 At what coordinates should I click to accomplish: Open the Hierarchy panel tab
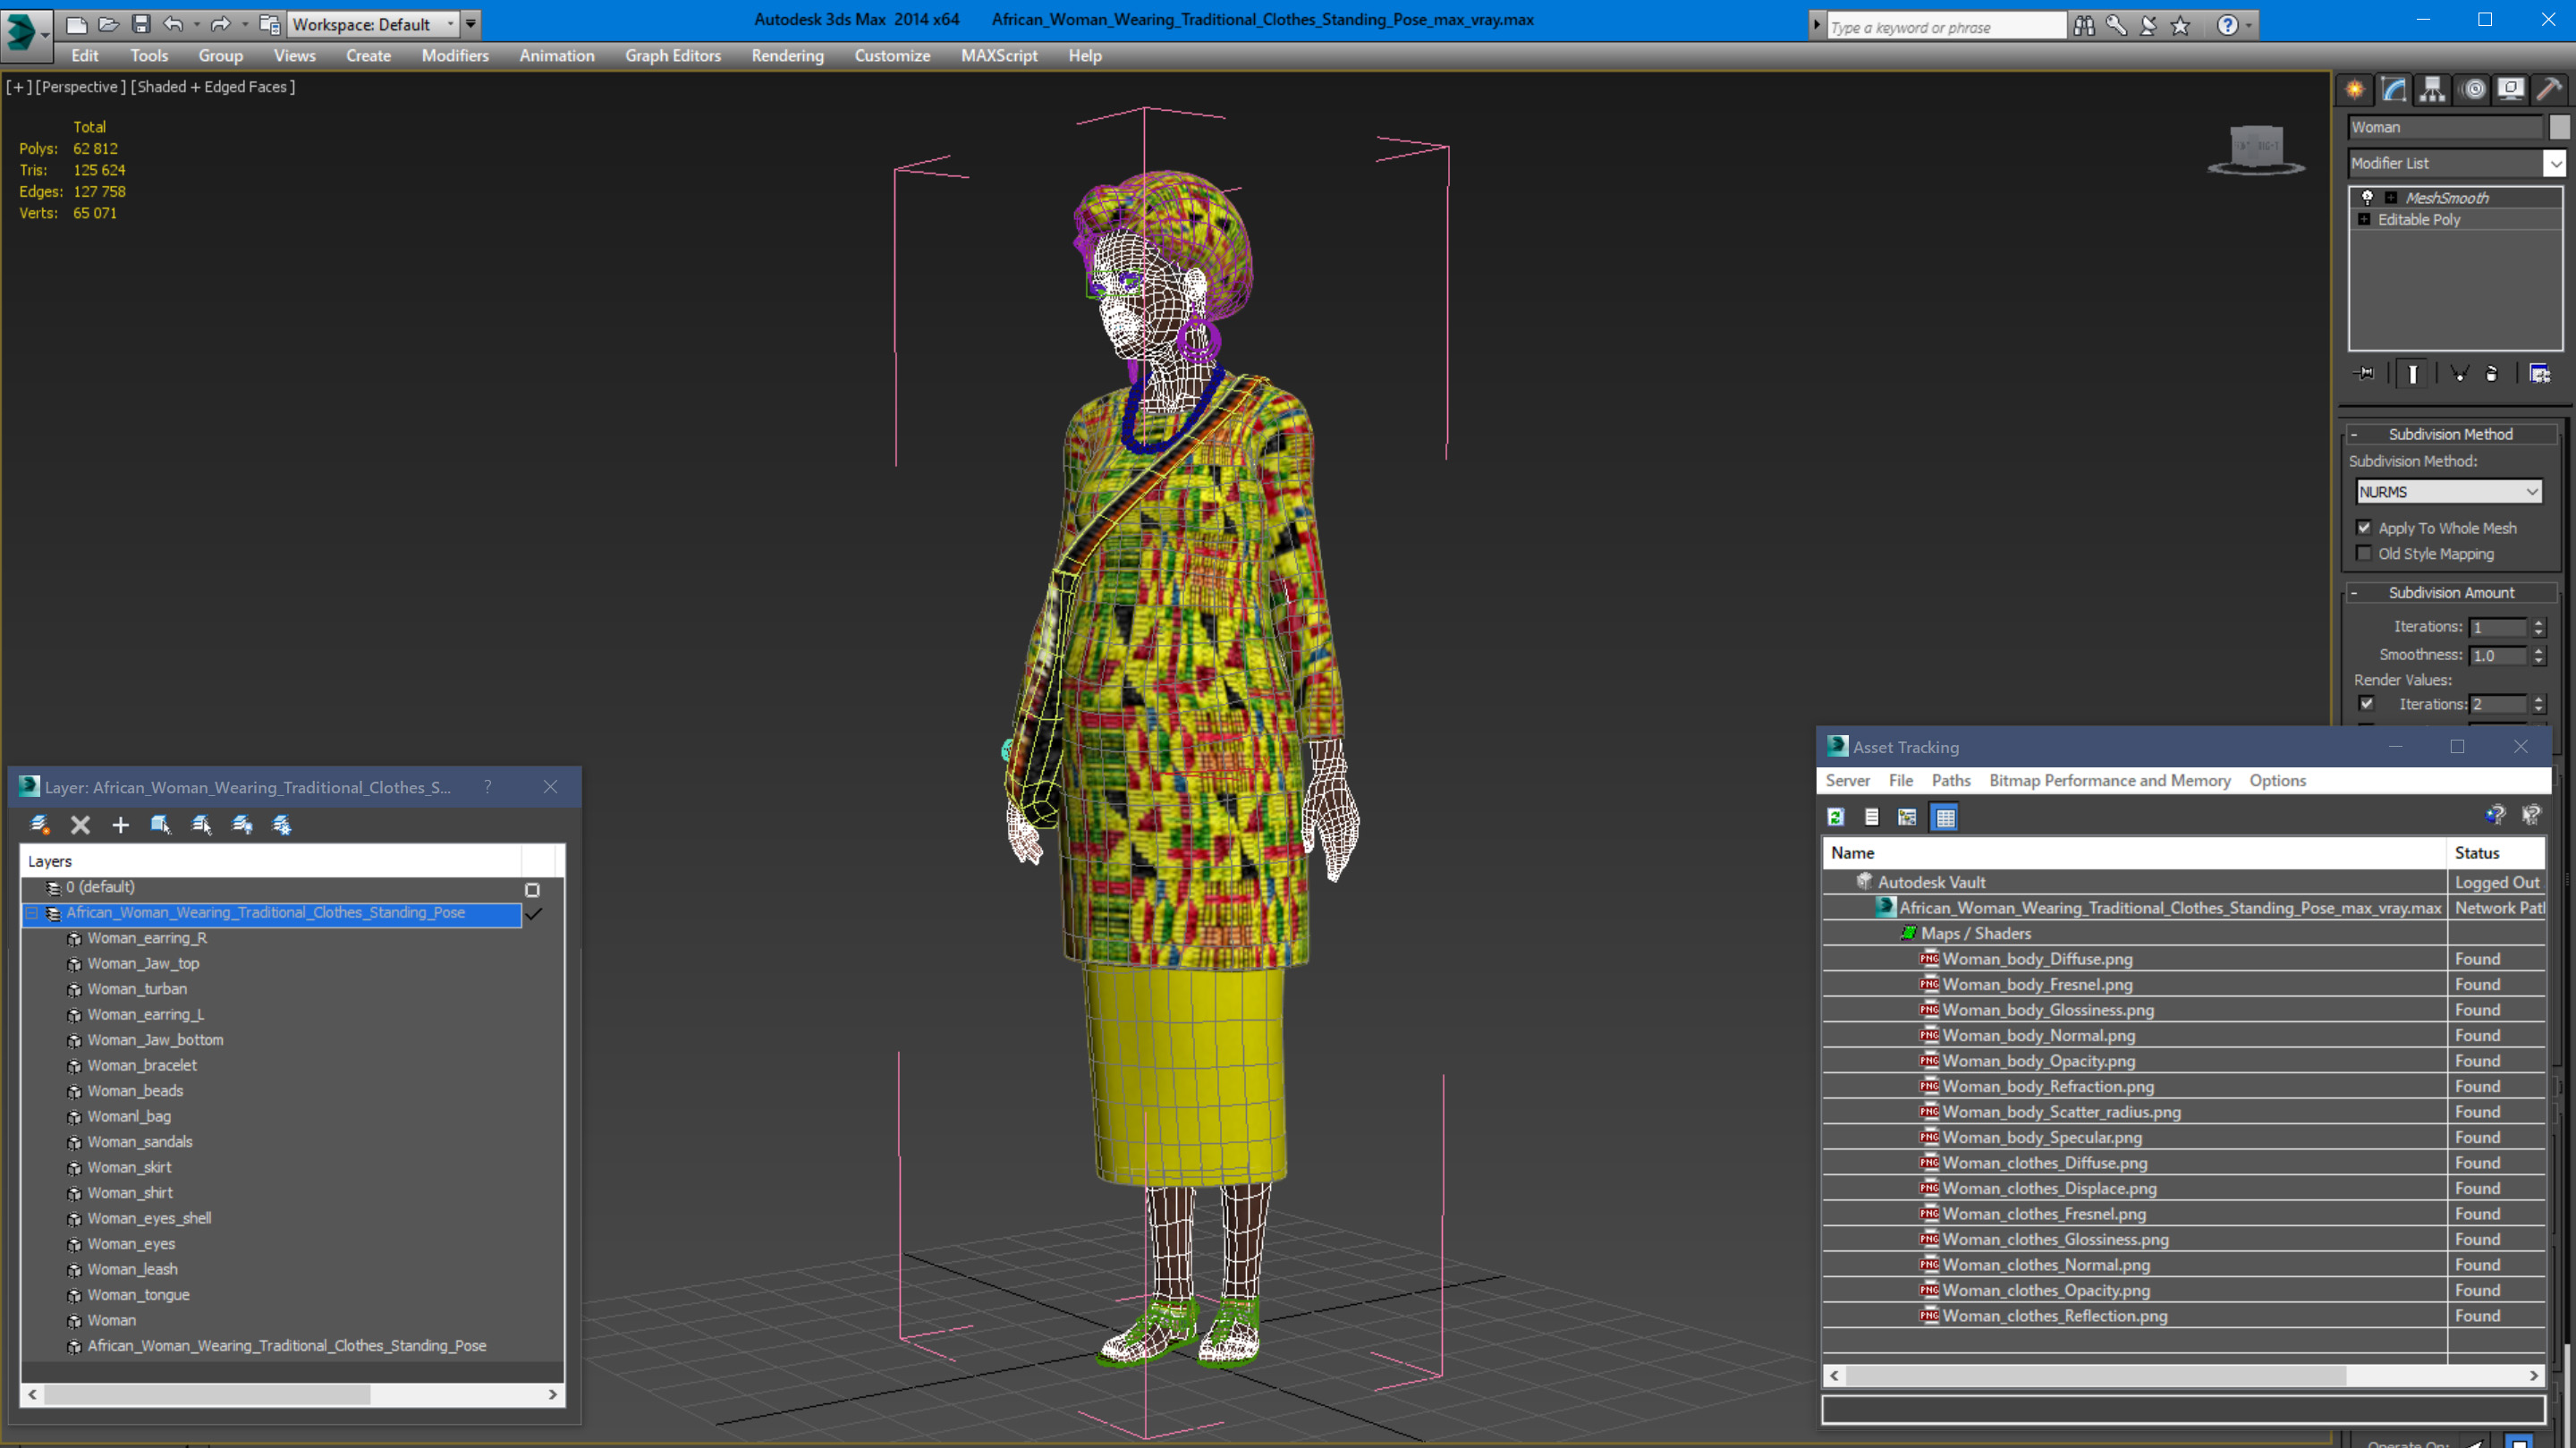click(2433, 90)
